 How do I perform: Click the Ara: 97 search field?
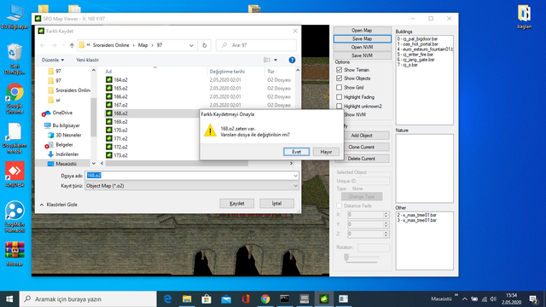(256, 45)
